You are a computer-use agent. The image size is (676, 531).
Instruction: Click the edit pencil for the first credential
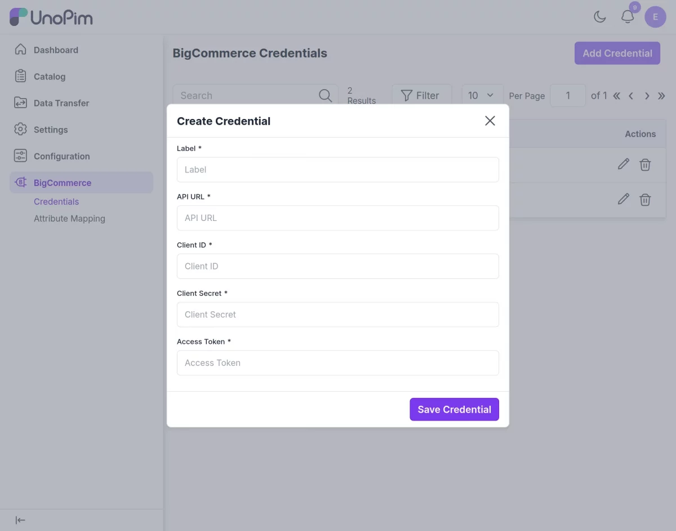click(x=623, y=164)
